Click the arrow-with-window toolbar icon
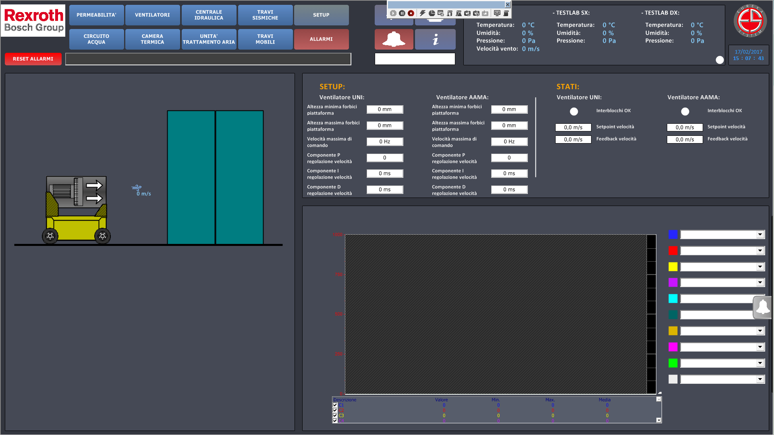This screenshot has width=774, height=435. [x=476, y=13]
